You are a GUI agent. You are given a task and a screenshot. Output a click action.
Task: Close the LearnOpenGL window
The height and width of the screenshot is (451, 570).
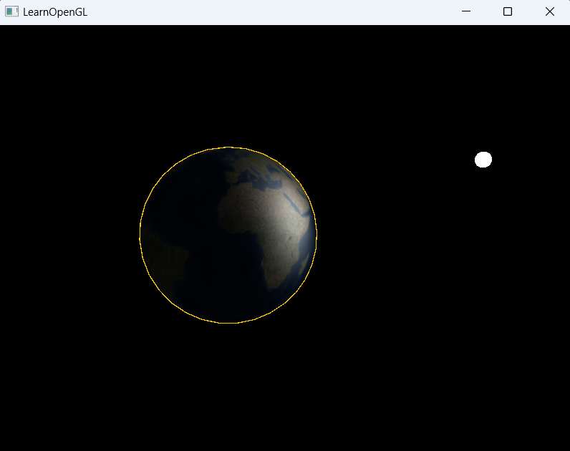click(x=550, y=11)
